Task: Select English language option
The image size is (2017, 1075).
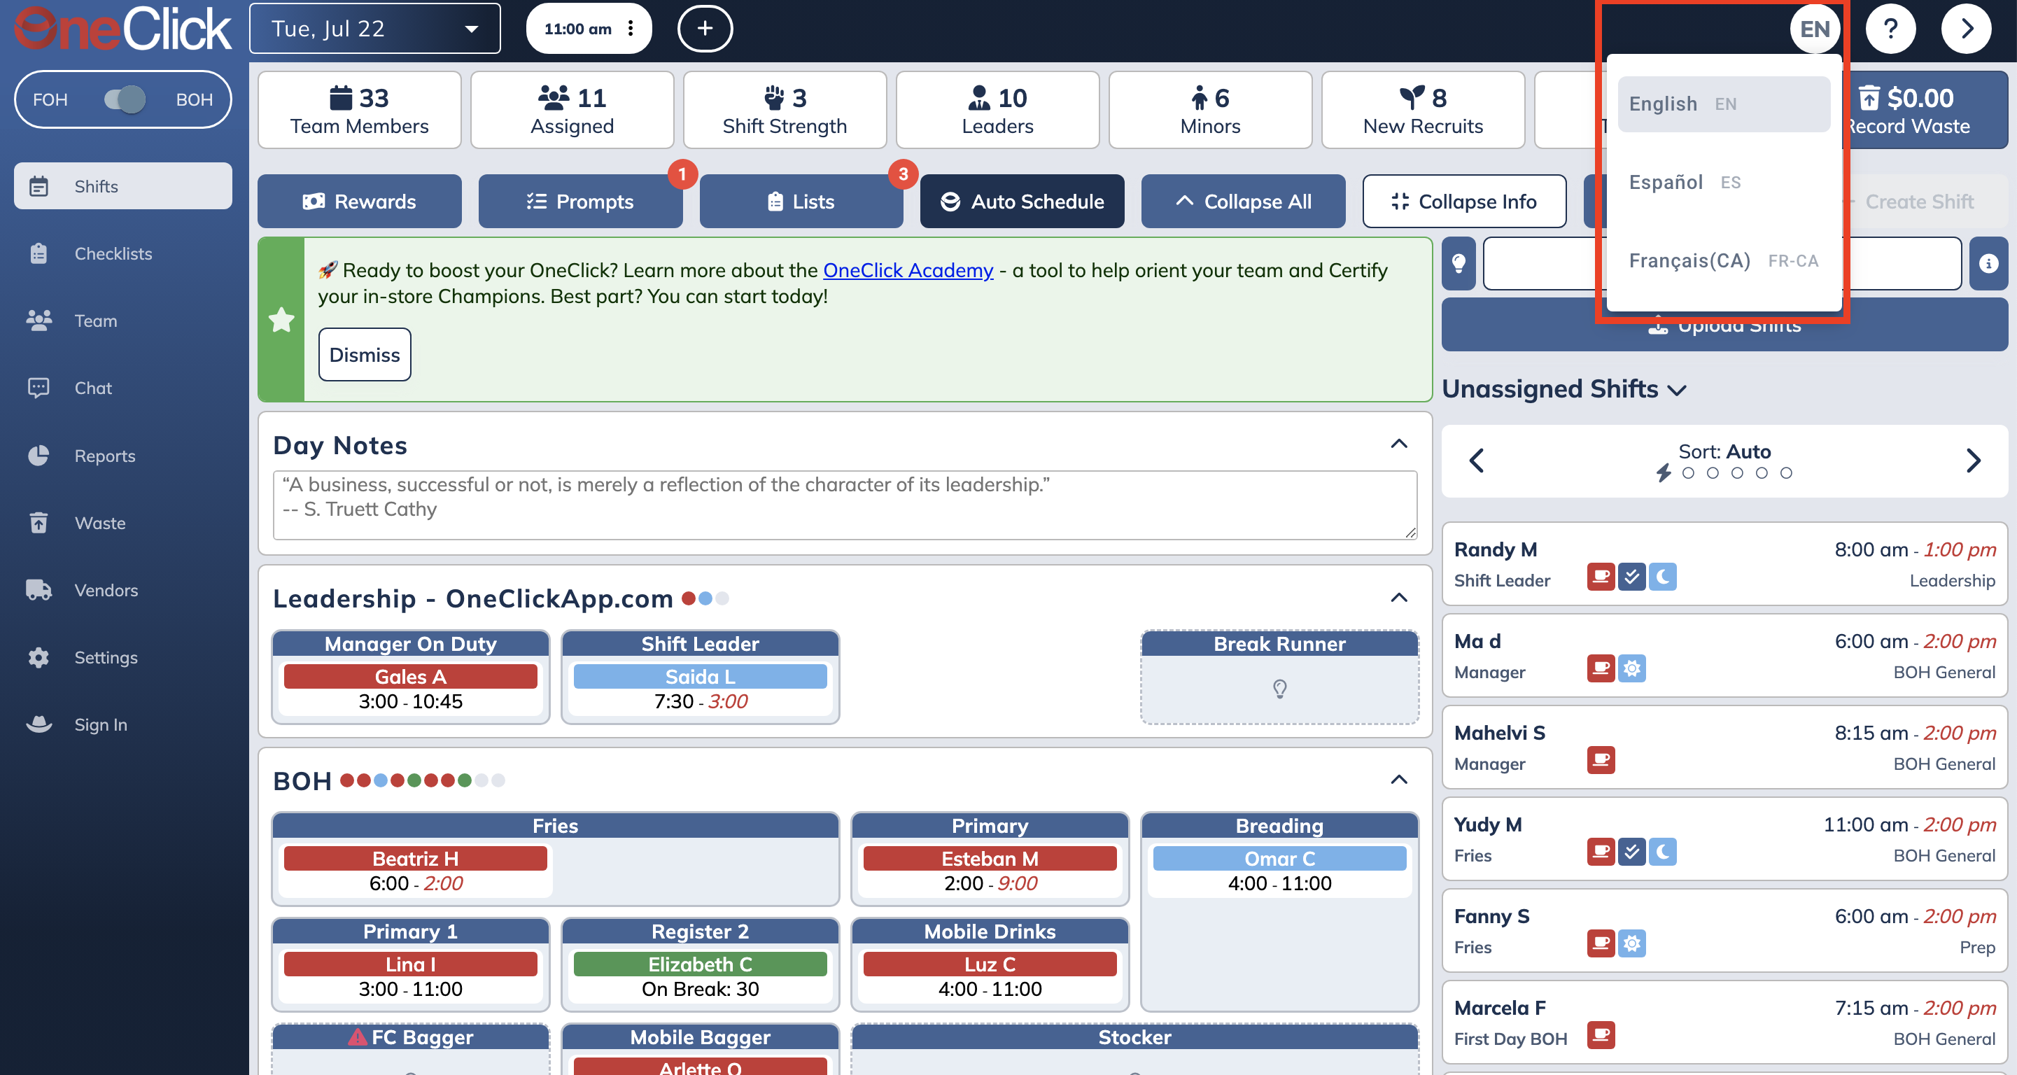Action: pos(1723,104)
